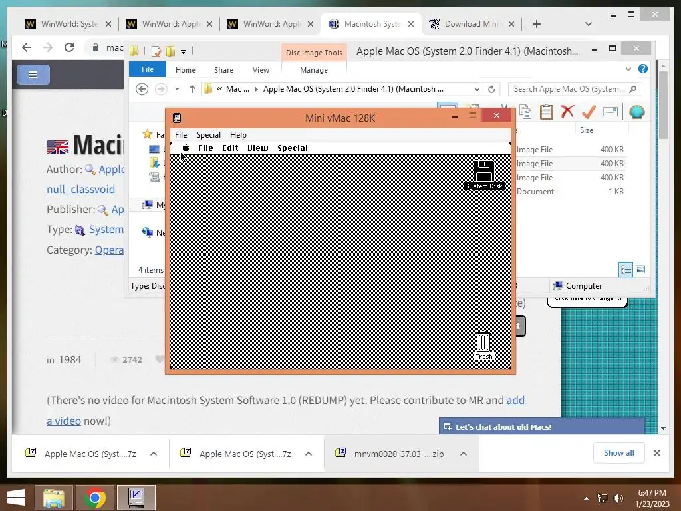Open File tab in Explorer ribbon

(x=148, y=69)
